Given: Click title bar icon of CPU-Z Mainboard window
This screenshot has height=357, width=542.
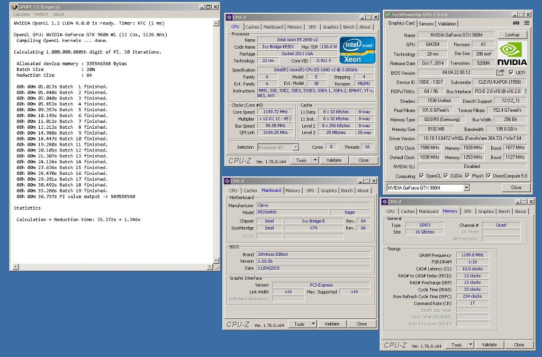Looking at the screenshot, I should (x=228, y=181).
